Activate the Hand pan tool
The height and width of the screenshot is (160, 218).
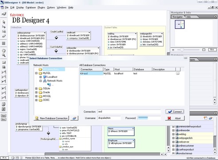pos(4,51)
